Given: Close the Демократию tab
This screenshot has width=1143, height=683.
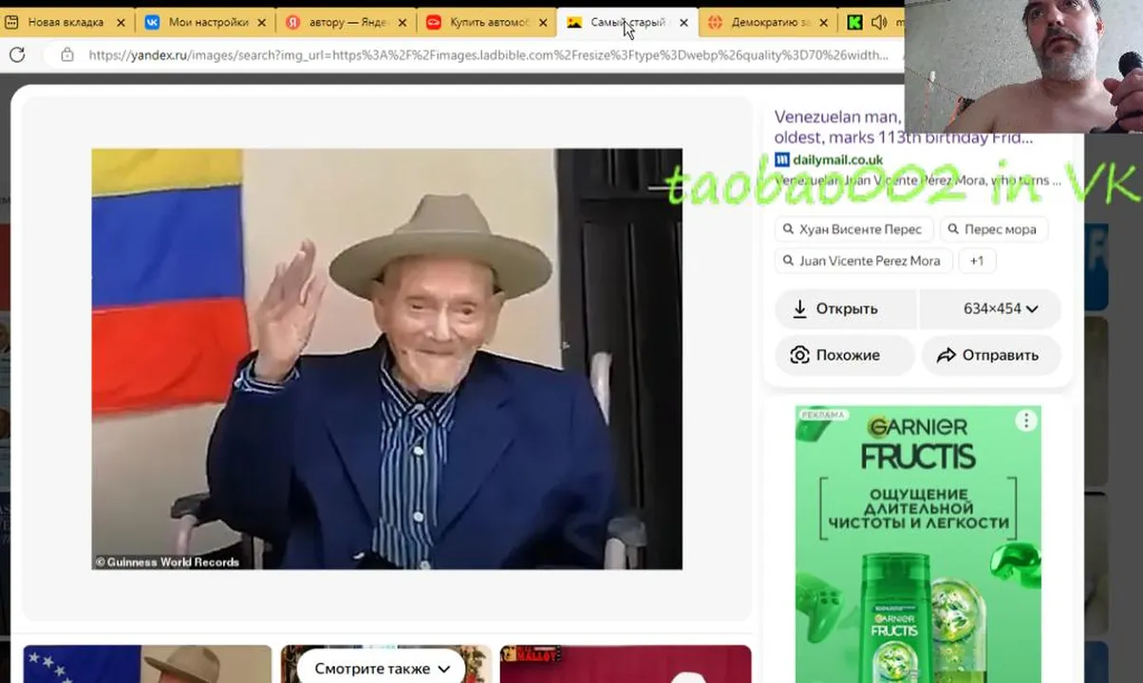Looking at the screenshot, I should 823,22.
